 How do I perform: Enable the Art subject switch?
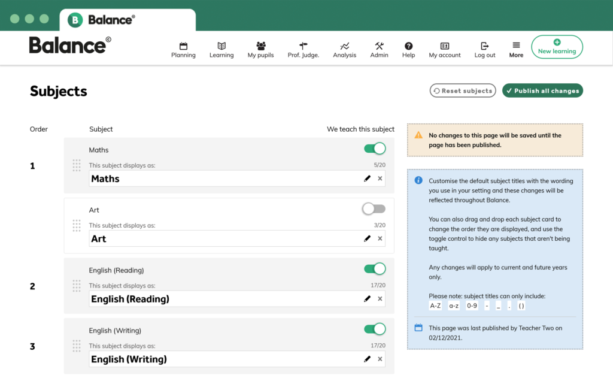pos(374,208)
